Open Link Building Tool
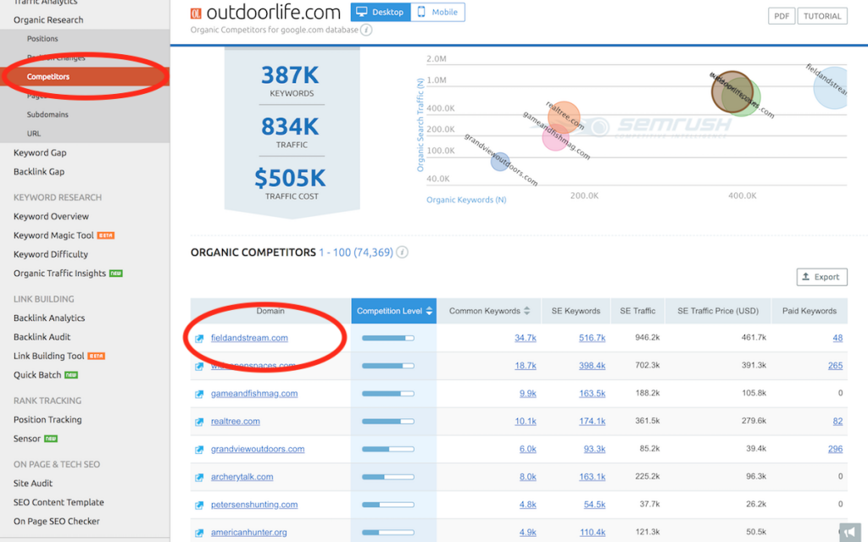 click(48, 356)
